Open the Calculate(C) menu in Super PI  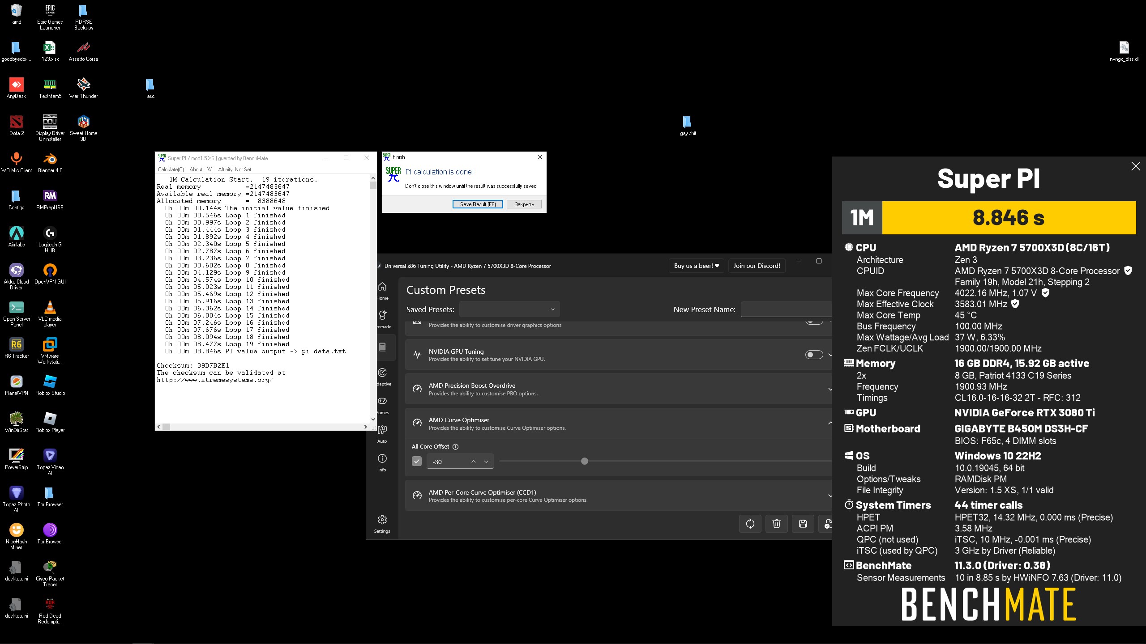pyautogui.click(x=171, y=169)
